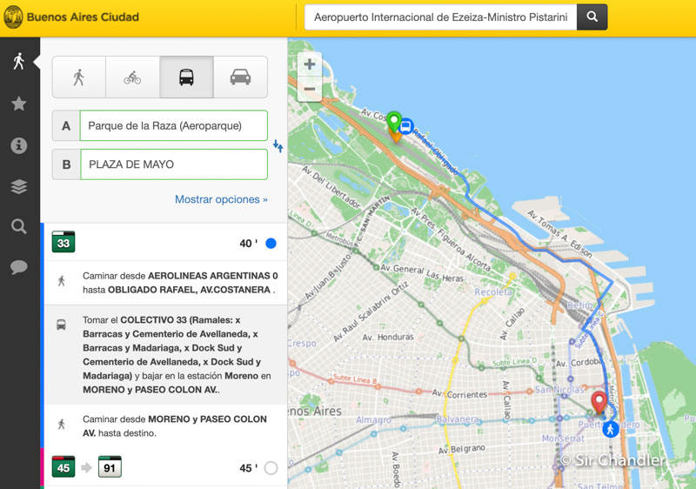
Task: Open the magnifier search icon in the sidebar
Action: click(18, 226)
